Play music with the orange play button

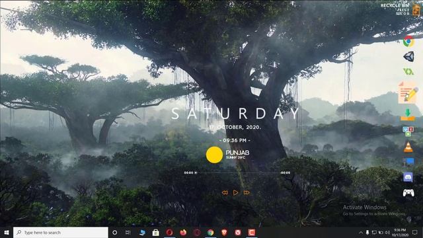(235, 192)
